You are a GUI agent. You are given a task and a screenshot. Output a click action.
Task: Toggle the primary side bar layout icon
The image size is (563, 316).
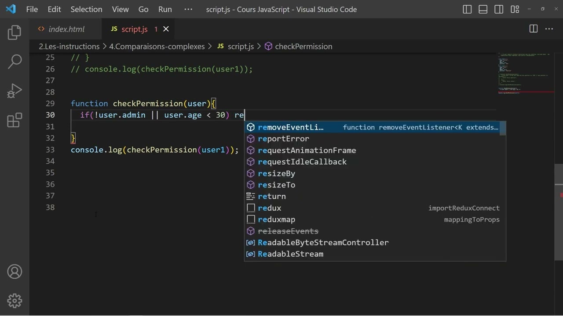467,9
